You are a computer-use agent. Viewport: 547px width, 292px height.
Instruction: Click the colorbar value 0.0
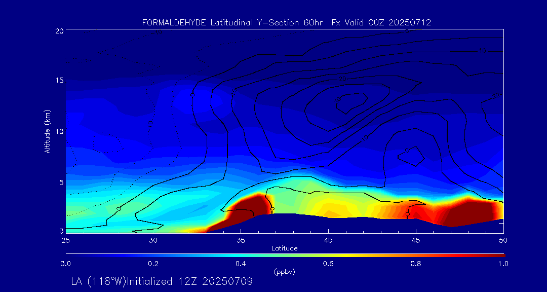[65, 264]
